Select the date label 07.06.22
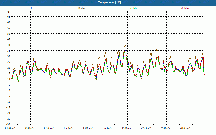 coord(49,128)
